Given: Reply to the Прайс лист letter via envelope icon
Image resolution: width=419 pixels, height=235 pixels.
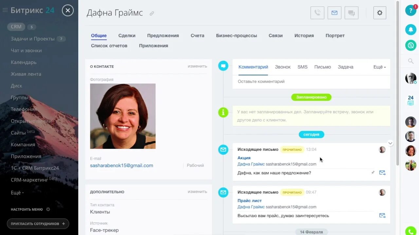Looking at the screenshot, I should pos(382,215).
